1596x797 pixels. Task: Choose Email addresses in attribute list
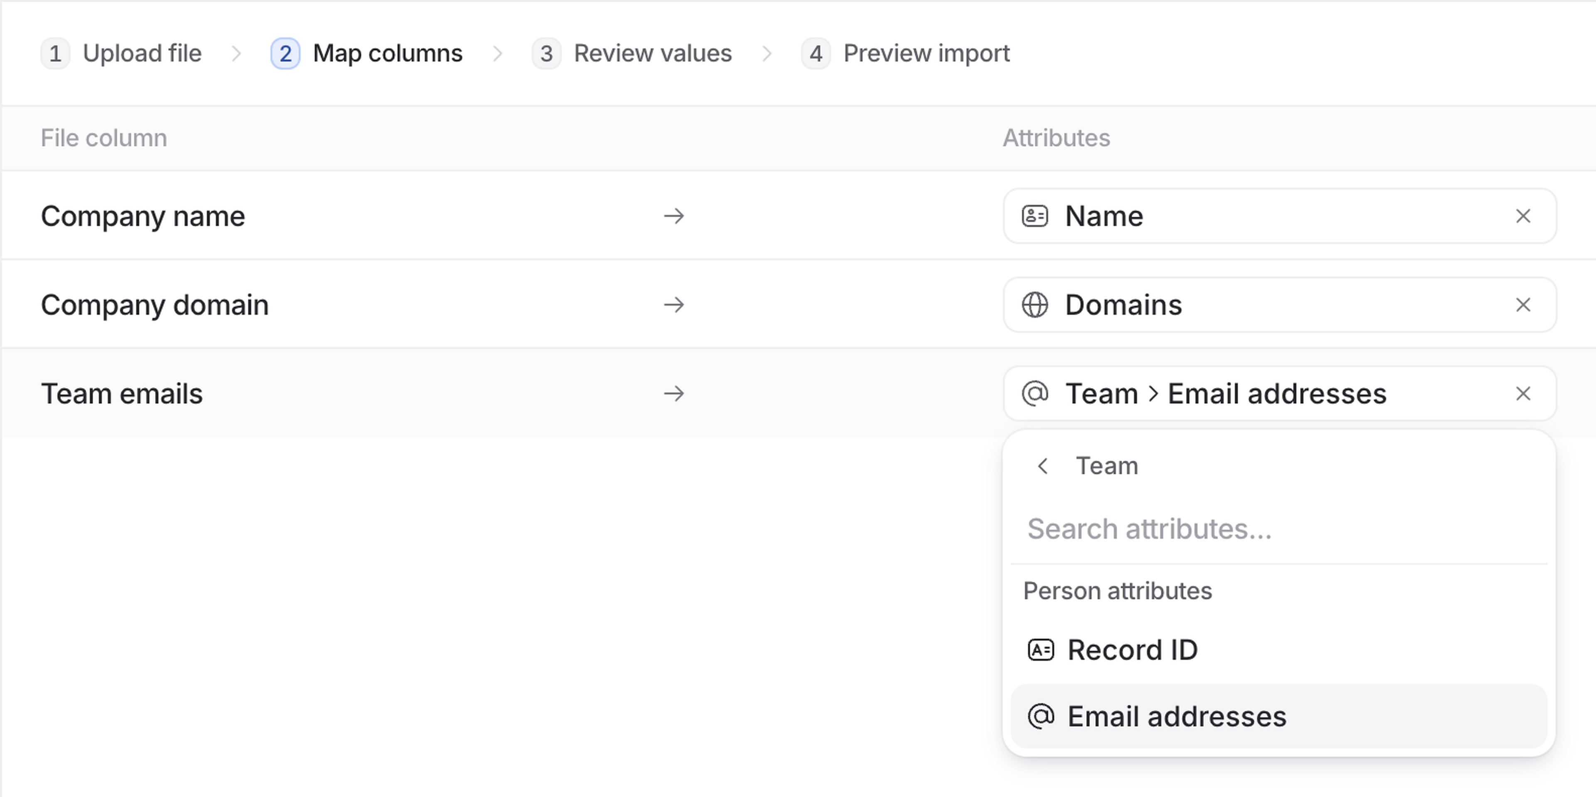[x=1177, y=716]
